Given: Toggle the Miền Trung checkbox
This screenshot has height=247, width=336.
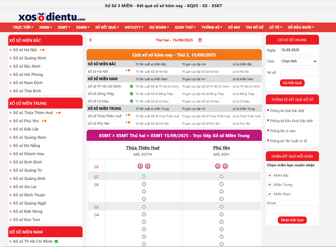Looking at the screenshot, I should click(270, 185).
